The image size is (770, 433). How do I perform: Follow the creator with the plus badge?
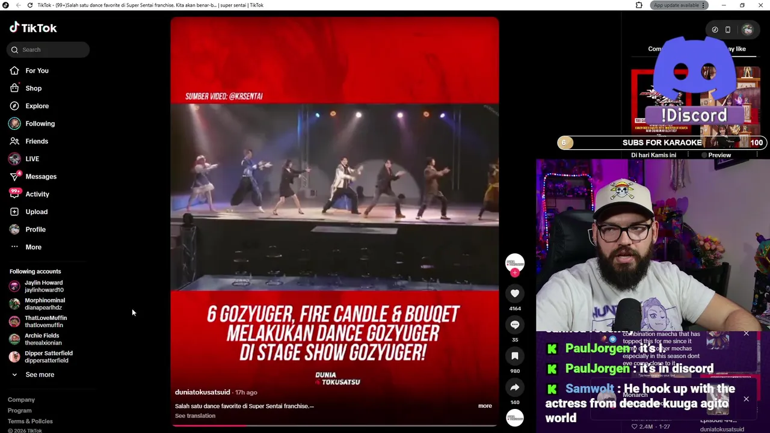point(514,272)
